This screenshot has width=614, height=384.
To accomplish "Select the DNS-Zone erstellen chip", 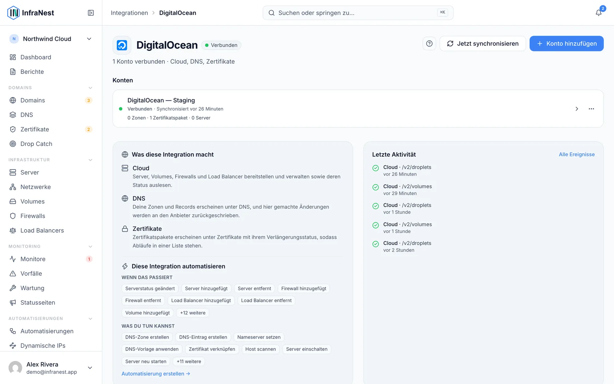I will tap(147, 337).
